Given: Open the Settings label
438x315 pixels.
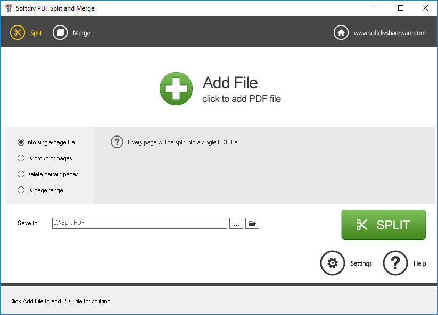Looking at the screenshot, I should [361, 263].
